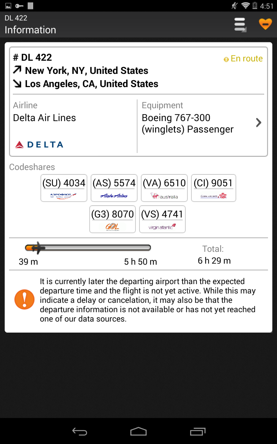
Task: Tap the orange warning exclamation icon
Action: click(24, 300)
